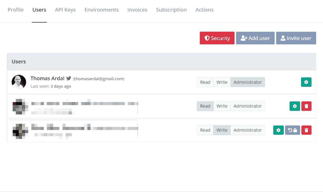The height and width of the screenshot is (192, 323).
Task: Click the Users panel heading
Action: [x=19, y=62]
